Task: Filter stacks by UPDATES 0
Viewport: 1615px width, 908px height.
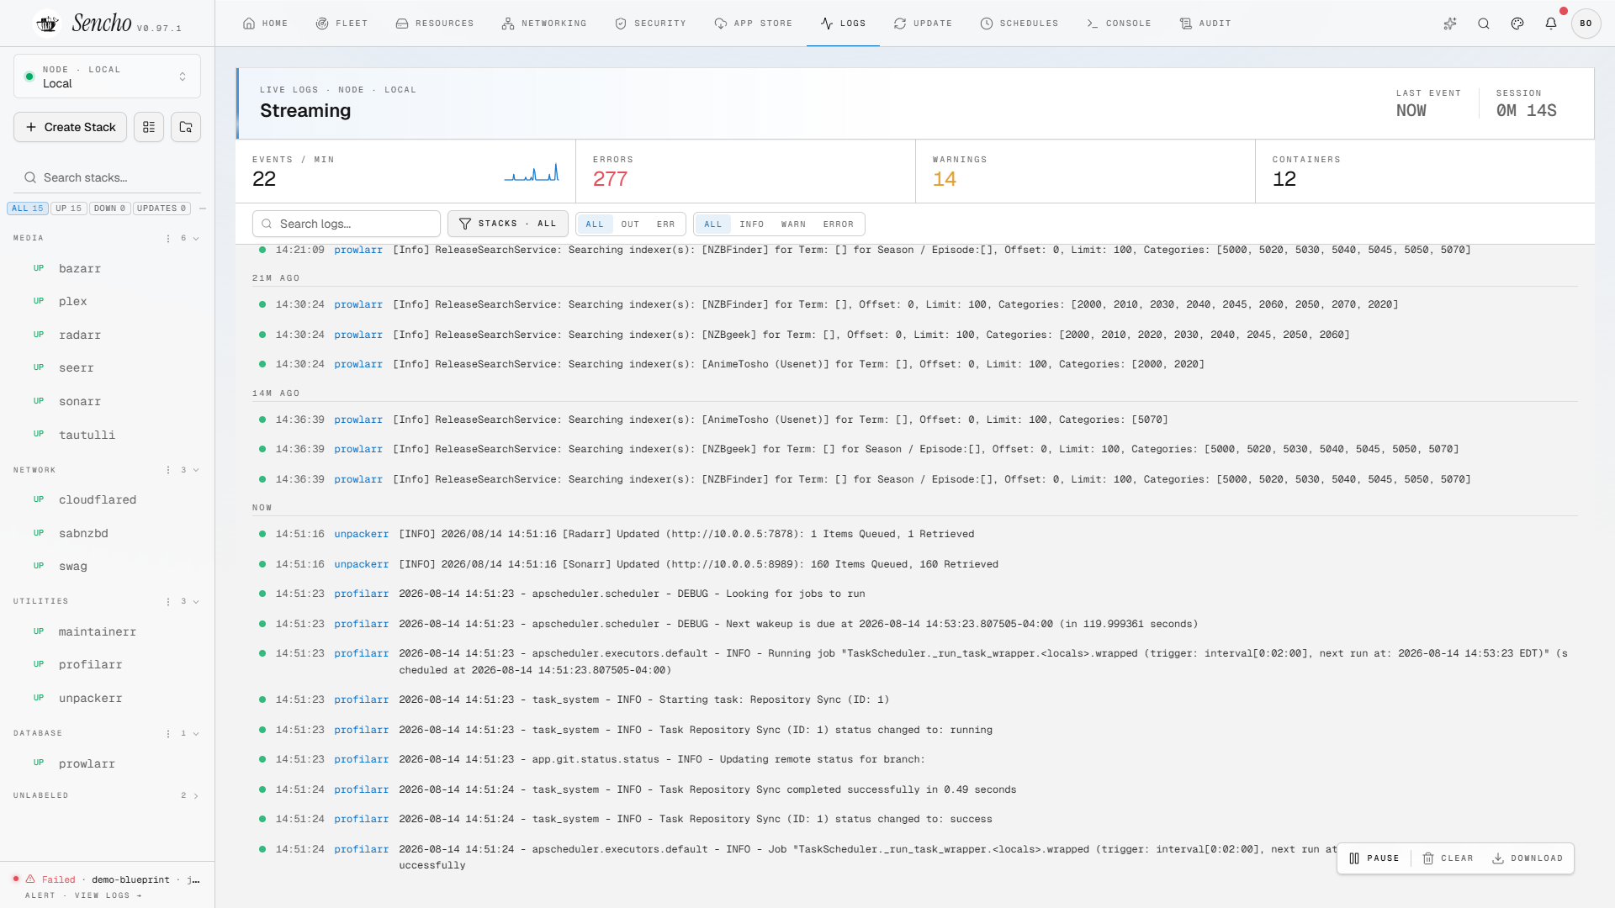Action: pyautogui.click(x=161, y=209)
